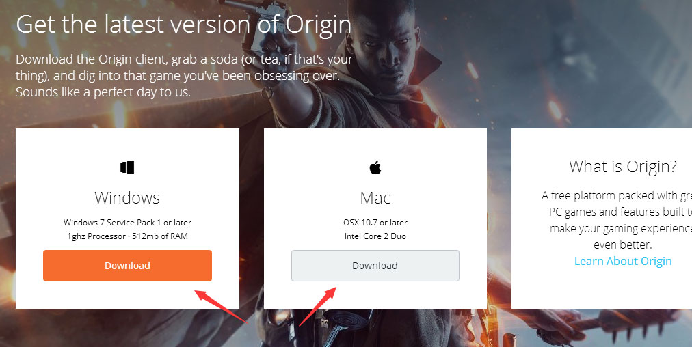The width and height of the screenshot is (692, 347).
Task: Click the intro paragraph mentioning grabbing a soda
Action: tap(184, 75)
